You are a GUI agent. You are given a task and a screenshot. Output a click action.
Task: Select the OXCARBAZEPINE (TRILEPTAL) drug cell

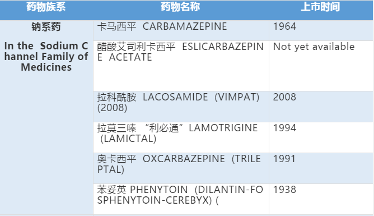[181, 168]
